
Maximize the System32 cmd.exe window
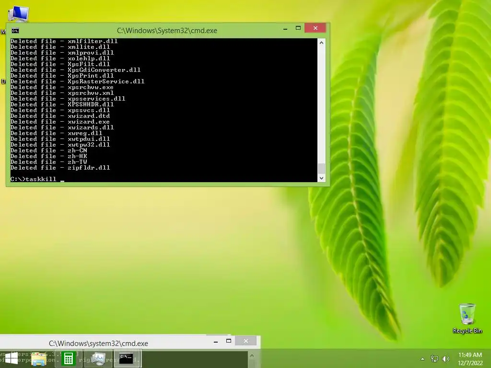298,28
